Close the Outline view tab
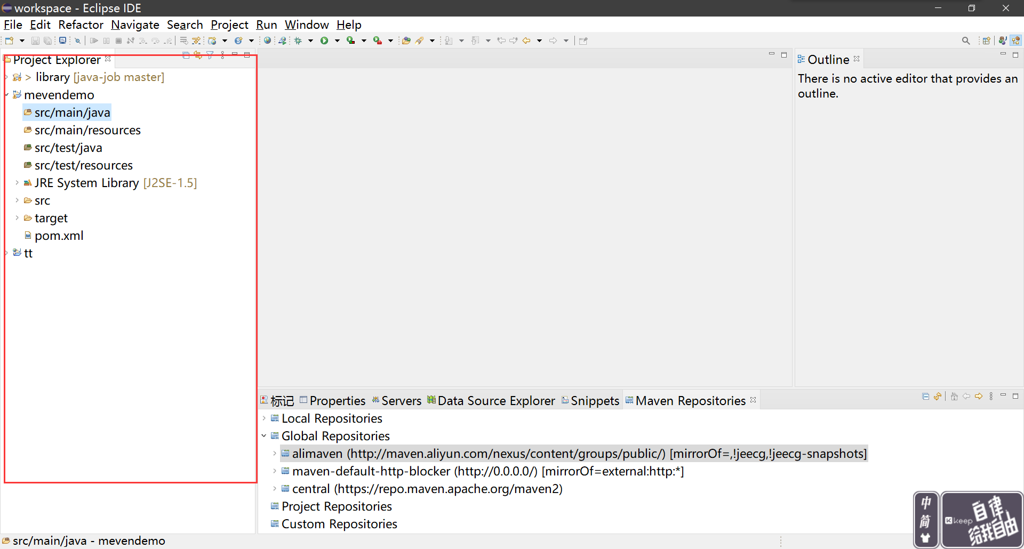Viewport: 1024px width, 549px height. click(x=857, y=59)
